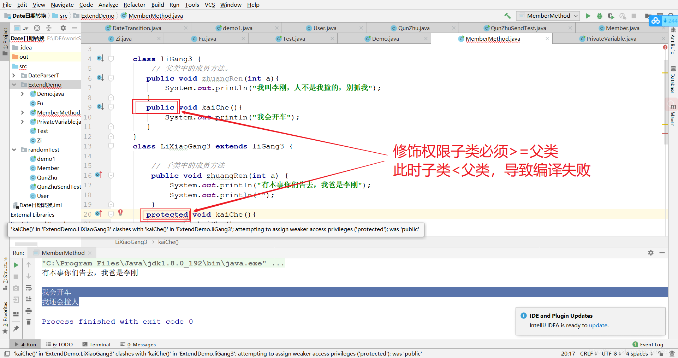The height and width of the screenshot is (358, 678).
Task: Open the Project view type dropdown
Action: [21, 28]
